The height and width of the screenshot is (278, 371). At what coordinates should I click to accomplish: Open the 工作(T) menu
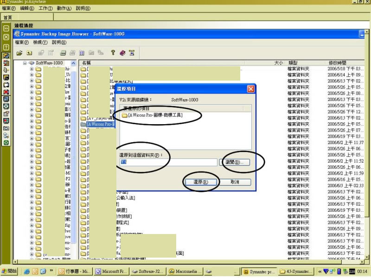pyautogui.click(x=45, y=8)
